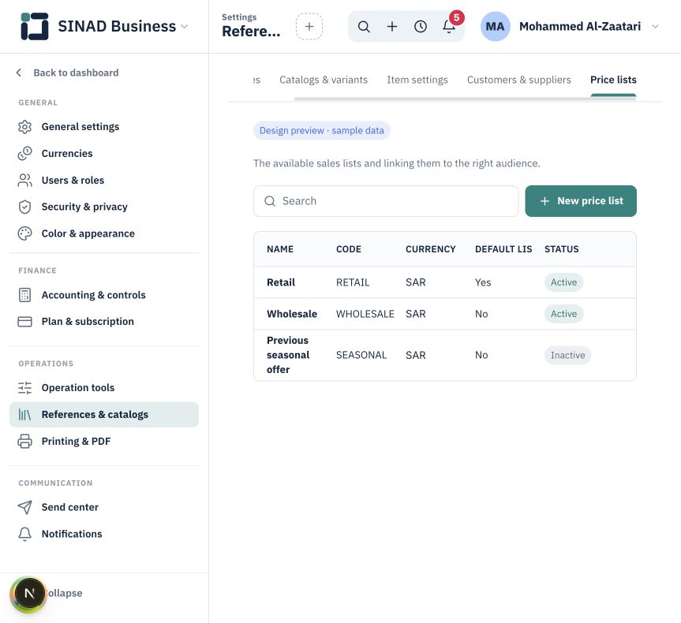The width and height of the screenshot is (681, 623).
Task: Click the Security & privacy shield icon
Action: click(24, 207)
